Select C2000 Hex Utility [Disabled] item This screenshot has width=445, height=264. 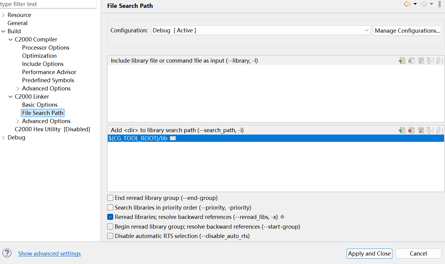click(x=52, y=129)
